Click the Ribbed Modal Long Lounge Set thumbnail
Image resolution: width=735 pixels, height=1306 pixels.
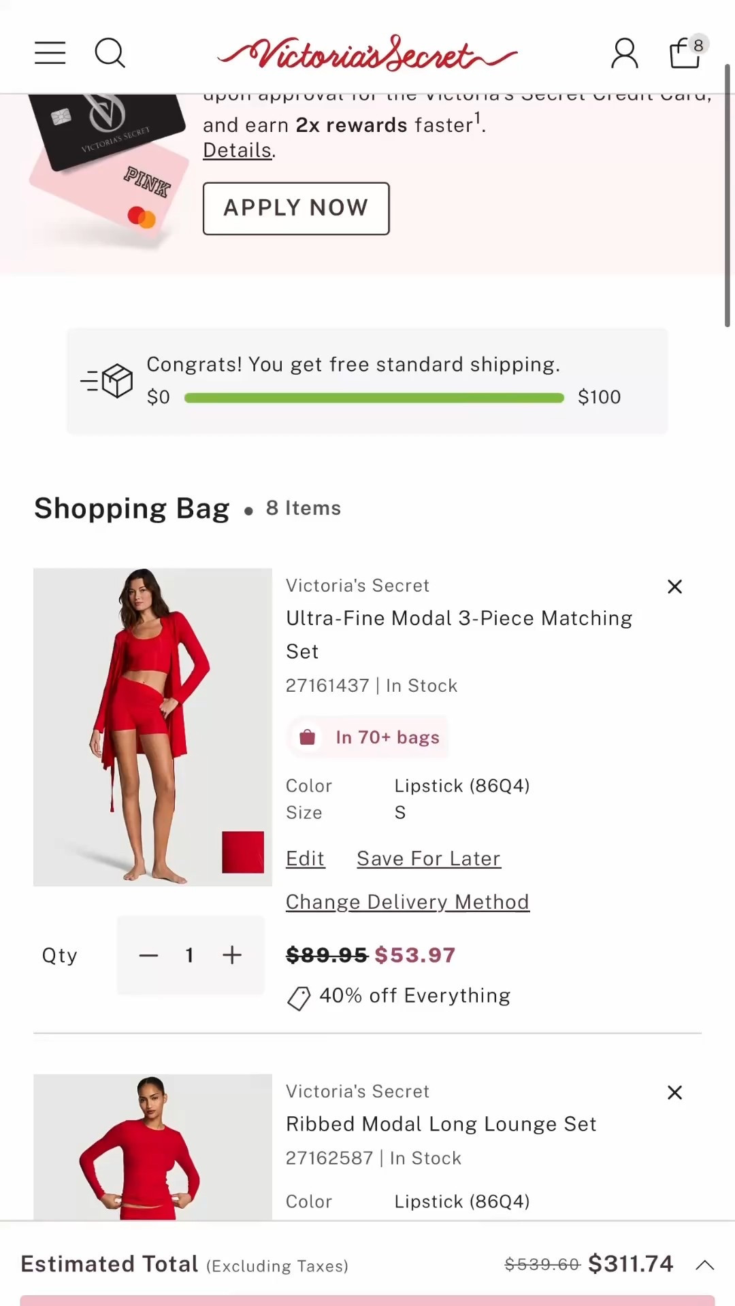(x=152, y=1150)
